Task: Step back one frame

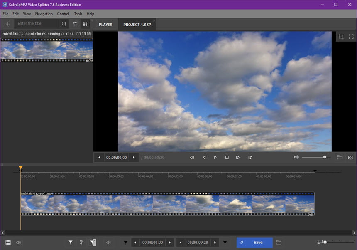Action: 205,157
